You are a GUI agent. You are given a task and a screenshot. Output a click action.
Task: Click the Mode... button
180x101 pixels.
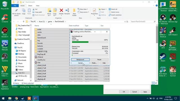click(x=94, y=63)
